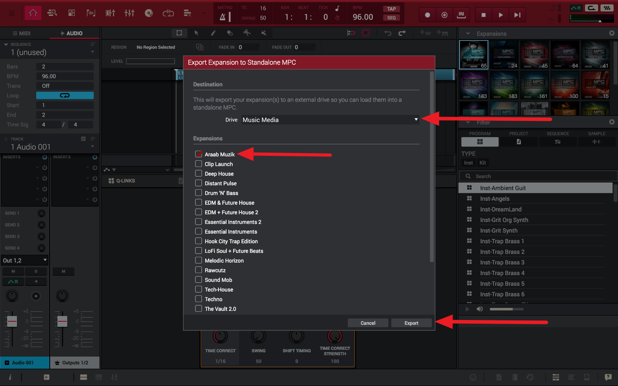
Task: Click the SEQ button near BPM
Action: pyautogui.click(x=392, y=17)
